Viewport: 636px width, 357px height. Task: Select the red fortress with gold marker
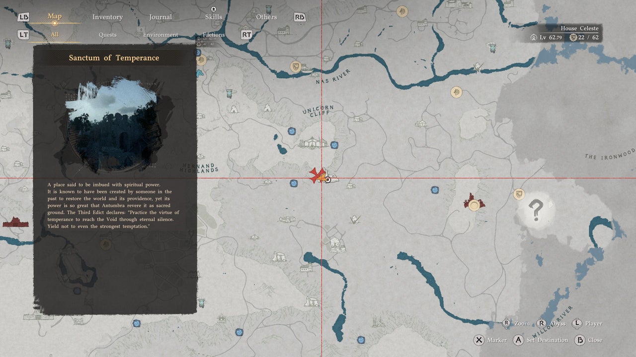pyautogui.click(x=474, y=203)
